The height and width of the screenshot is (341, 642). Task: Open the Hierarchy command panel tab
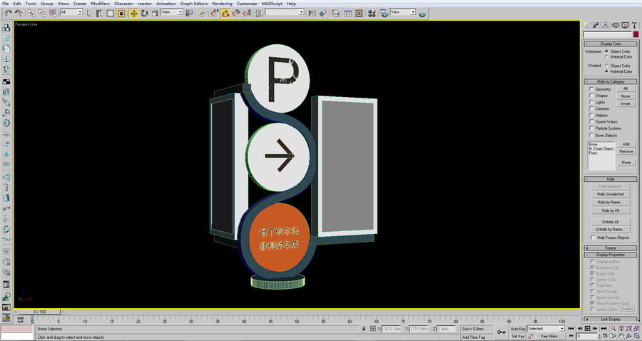pos(606,25)
